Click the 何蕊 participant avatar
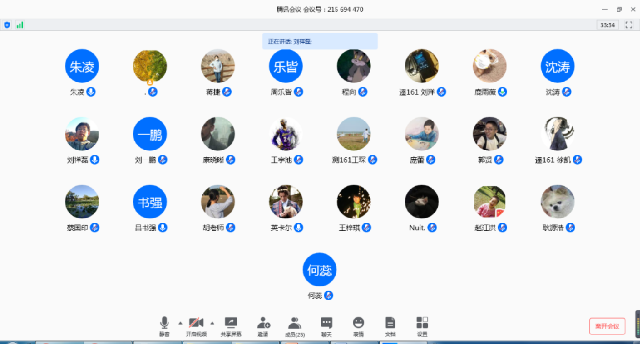 point(320,270)
